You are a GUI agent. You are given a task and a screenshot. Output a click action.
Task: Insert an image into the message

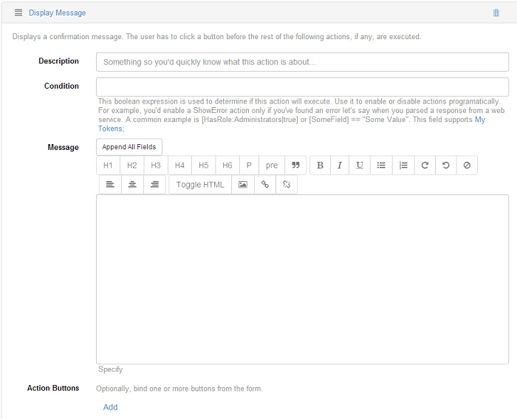point(243,185)
